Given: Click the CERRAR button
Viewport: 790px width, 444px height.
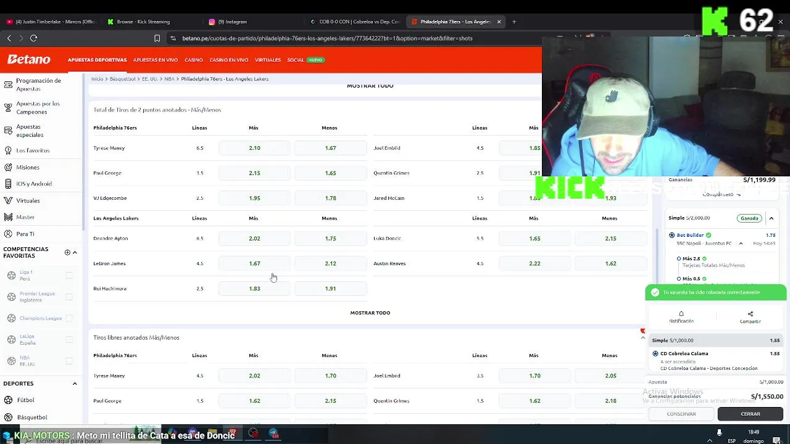Looking at the screenshot, I should tap(750, 414).
